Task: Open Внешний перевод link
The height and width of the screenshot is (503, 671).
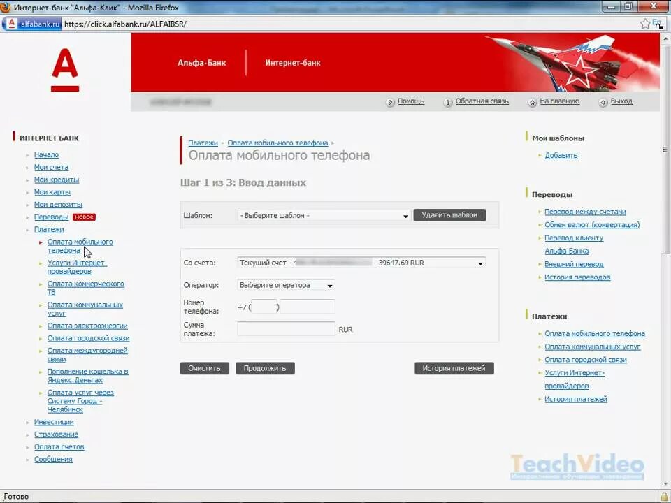Action: tap(574, 264)
